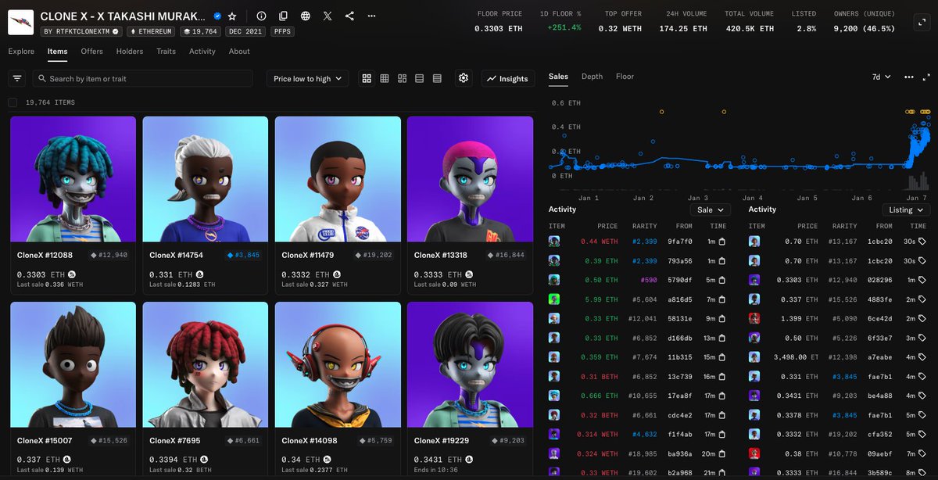Open the CloneX #19229 item card image
The height and width of the screenshot is (480, 938).
pos(470,364)
